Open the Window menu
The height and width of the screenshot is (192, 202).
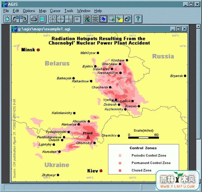pyautogui.click(x=84, y=11)
